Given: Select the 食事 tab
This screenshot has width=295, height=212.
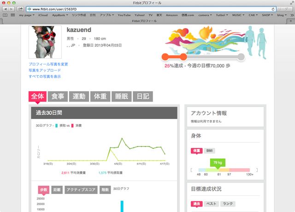Looking at the screenshot, I should (58, 96).
